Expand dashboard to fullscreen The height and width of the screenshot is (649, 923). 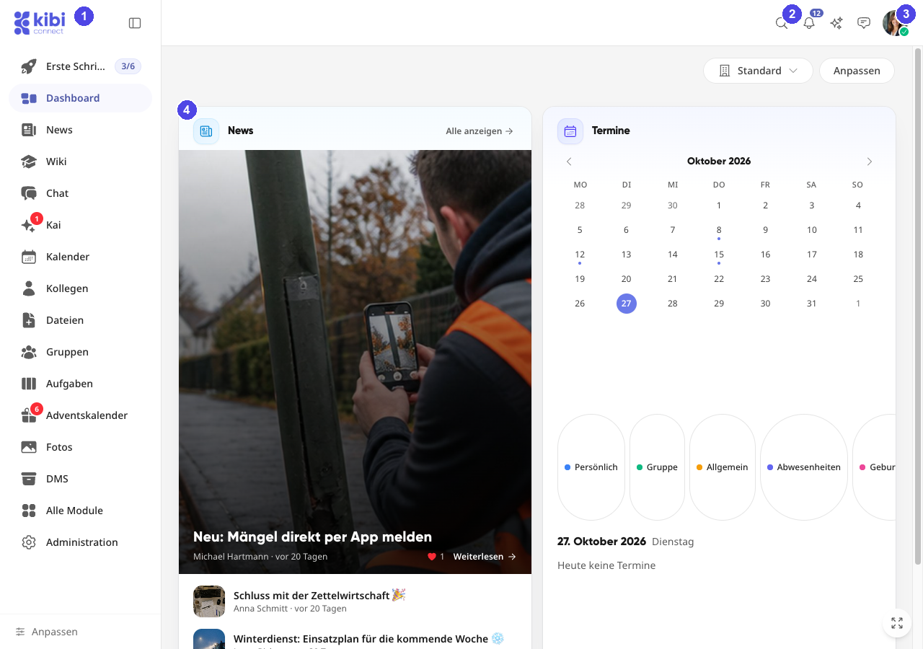point(897,623)
